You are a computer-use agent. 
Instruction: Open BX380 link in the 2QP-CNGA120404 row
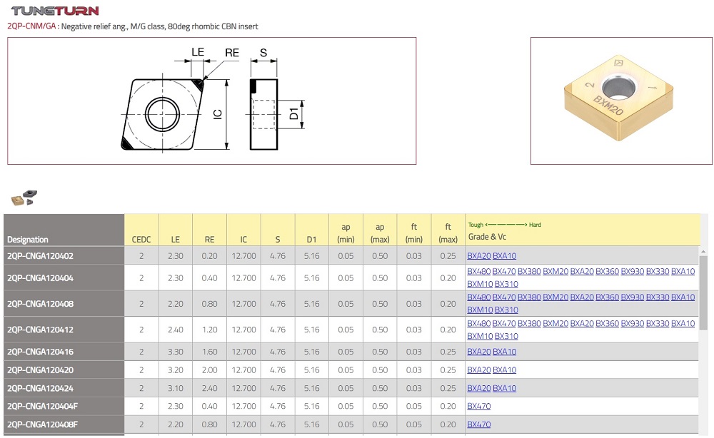pyautogui.click(x=529, y=272)
